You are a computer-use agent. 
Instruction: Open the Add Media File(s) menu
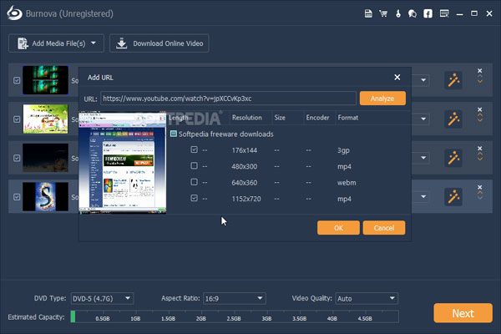(x=55, y=43)
